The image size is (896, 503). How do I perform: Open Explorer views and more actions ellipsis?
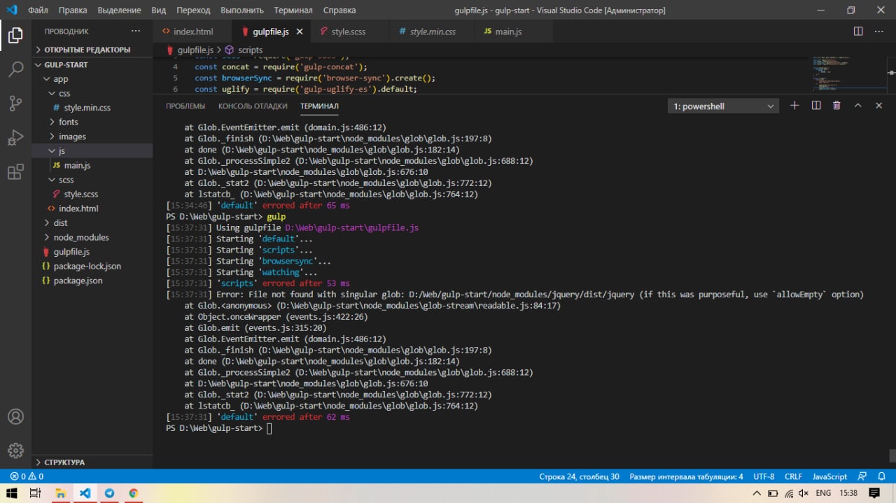(x=136, y=31)
